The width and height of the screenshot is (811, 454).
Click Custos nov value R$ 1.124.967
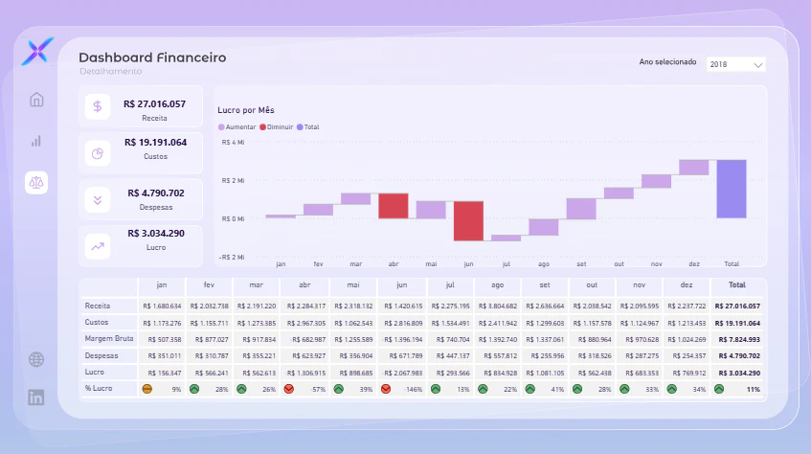coord(640,323)
